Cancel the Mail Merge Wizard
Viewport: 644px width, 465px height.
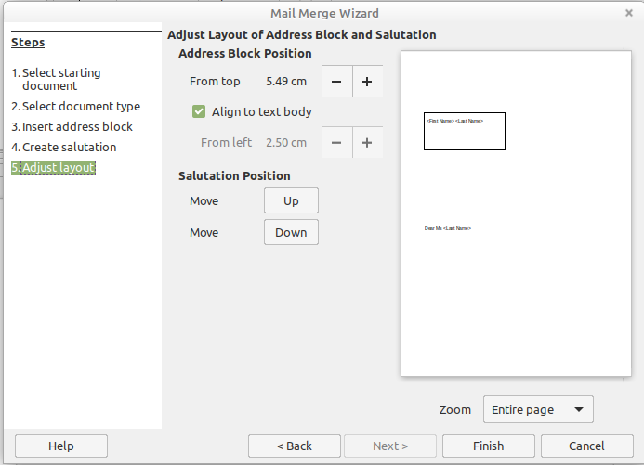pos(586,446)
